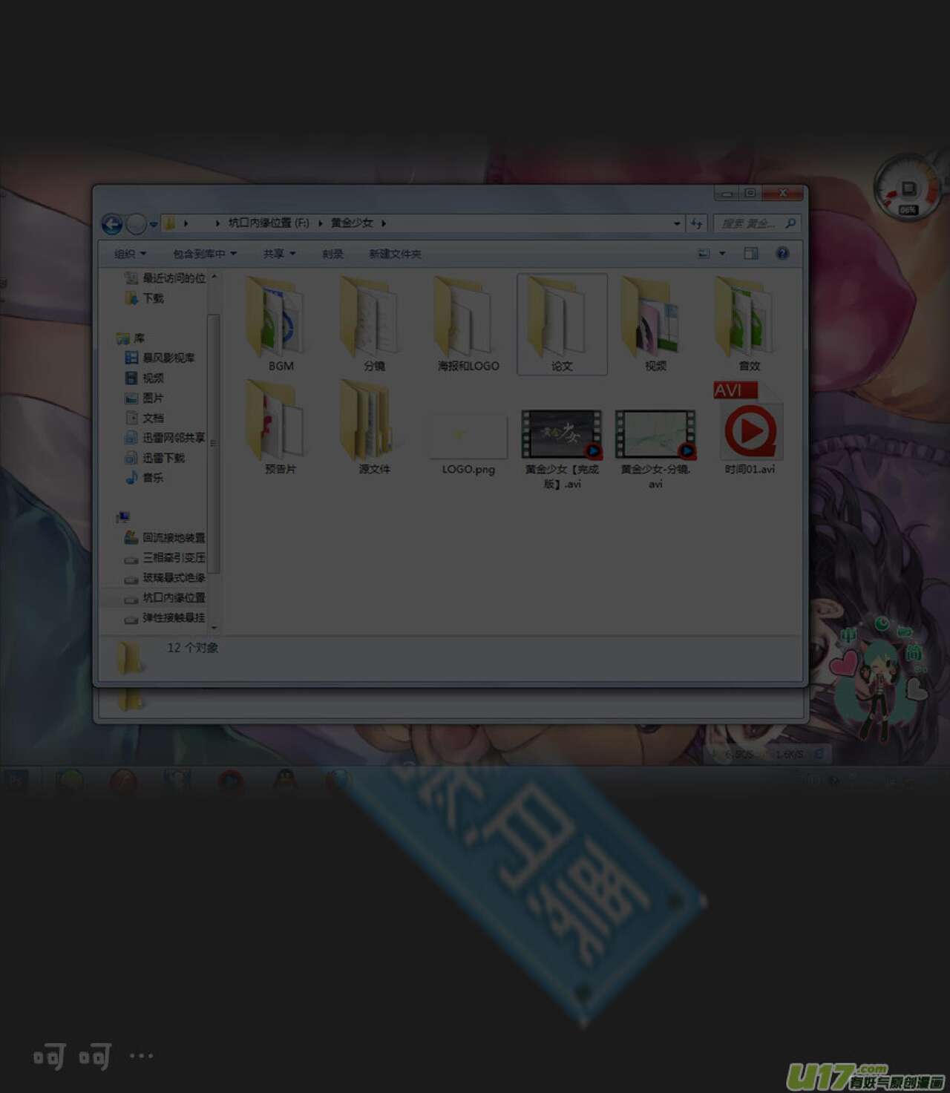Click the 刻录 toolbar button
Screen dimensions: 950x1093
pos(332,254)
